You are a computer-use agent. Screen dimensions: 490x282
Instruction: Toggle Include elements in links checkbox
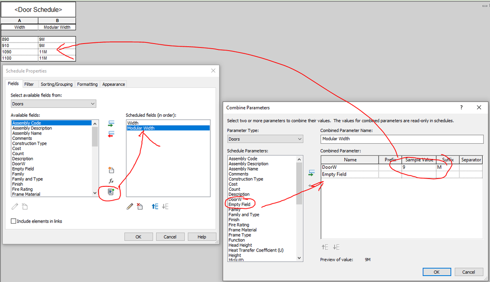pos(13,221)
